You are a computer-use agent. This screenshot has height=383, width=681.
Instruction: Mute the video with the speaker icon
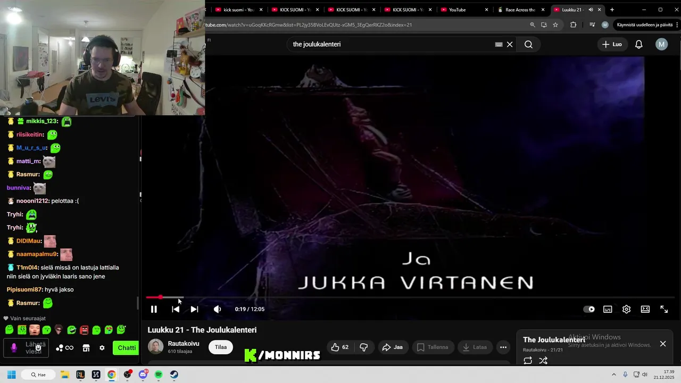(x=217, y=309)
